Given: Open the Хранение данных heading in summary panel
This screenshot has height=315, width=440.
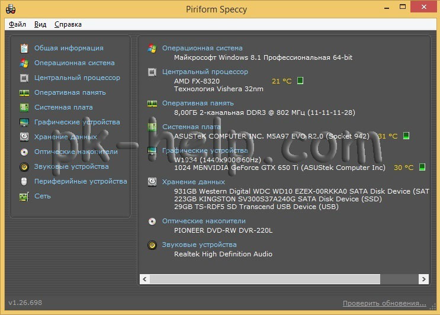Looking at the screenshot, I should [194, 182].
